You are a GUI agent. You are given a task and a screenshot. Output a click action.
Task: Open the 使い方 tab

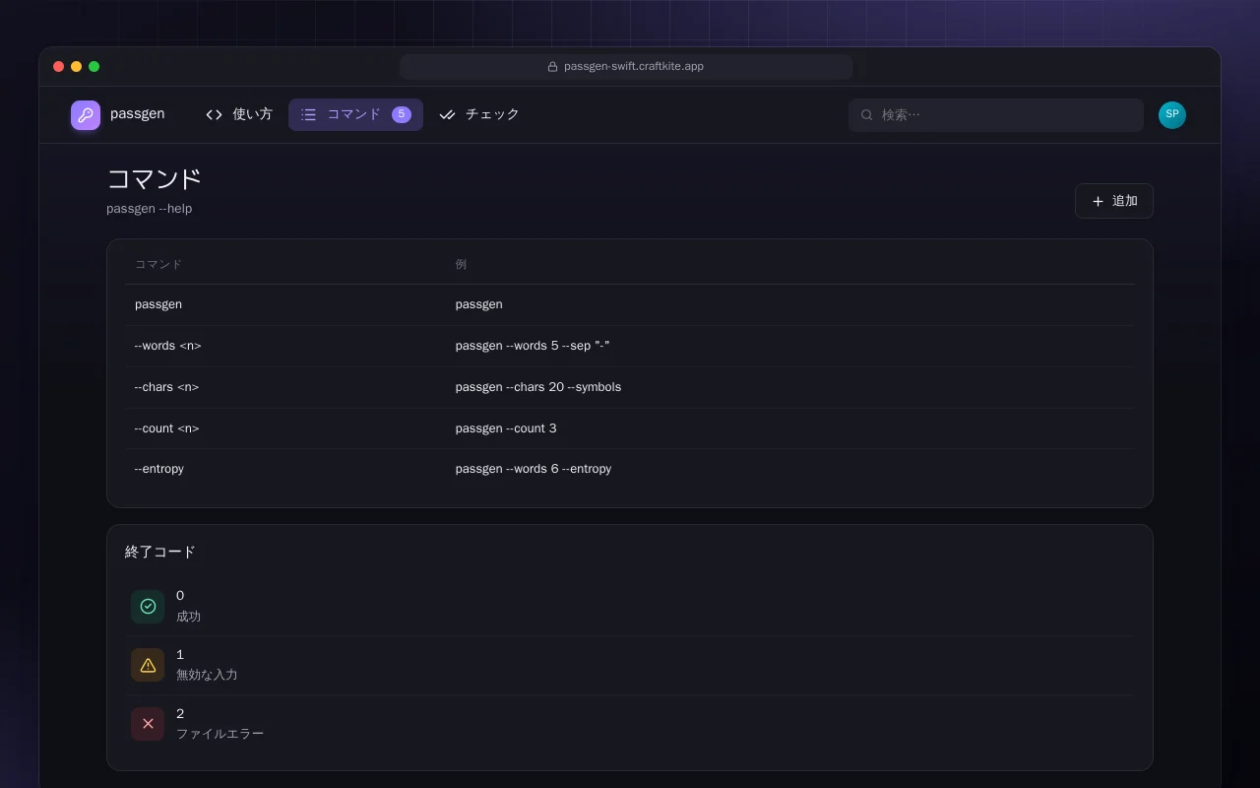click(x=239, y=114)
